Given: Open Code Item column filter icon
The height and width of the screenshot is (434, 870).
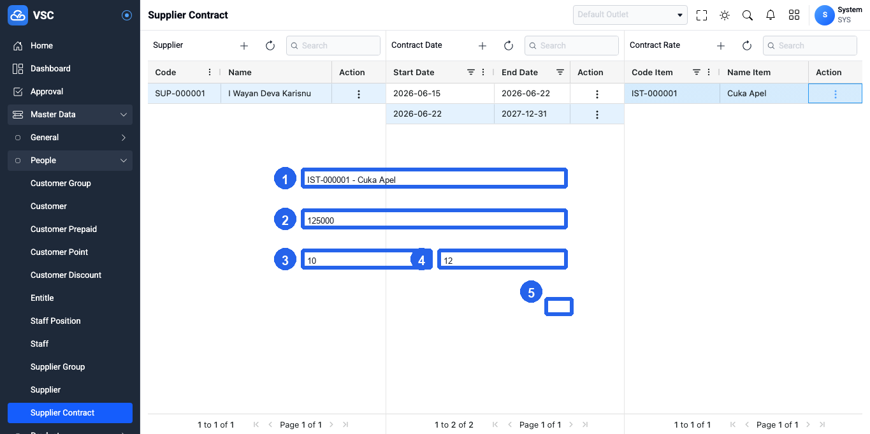Looking at the screenshot, I should tap(697, 73).
